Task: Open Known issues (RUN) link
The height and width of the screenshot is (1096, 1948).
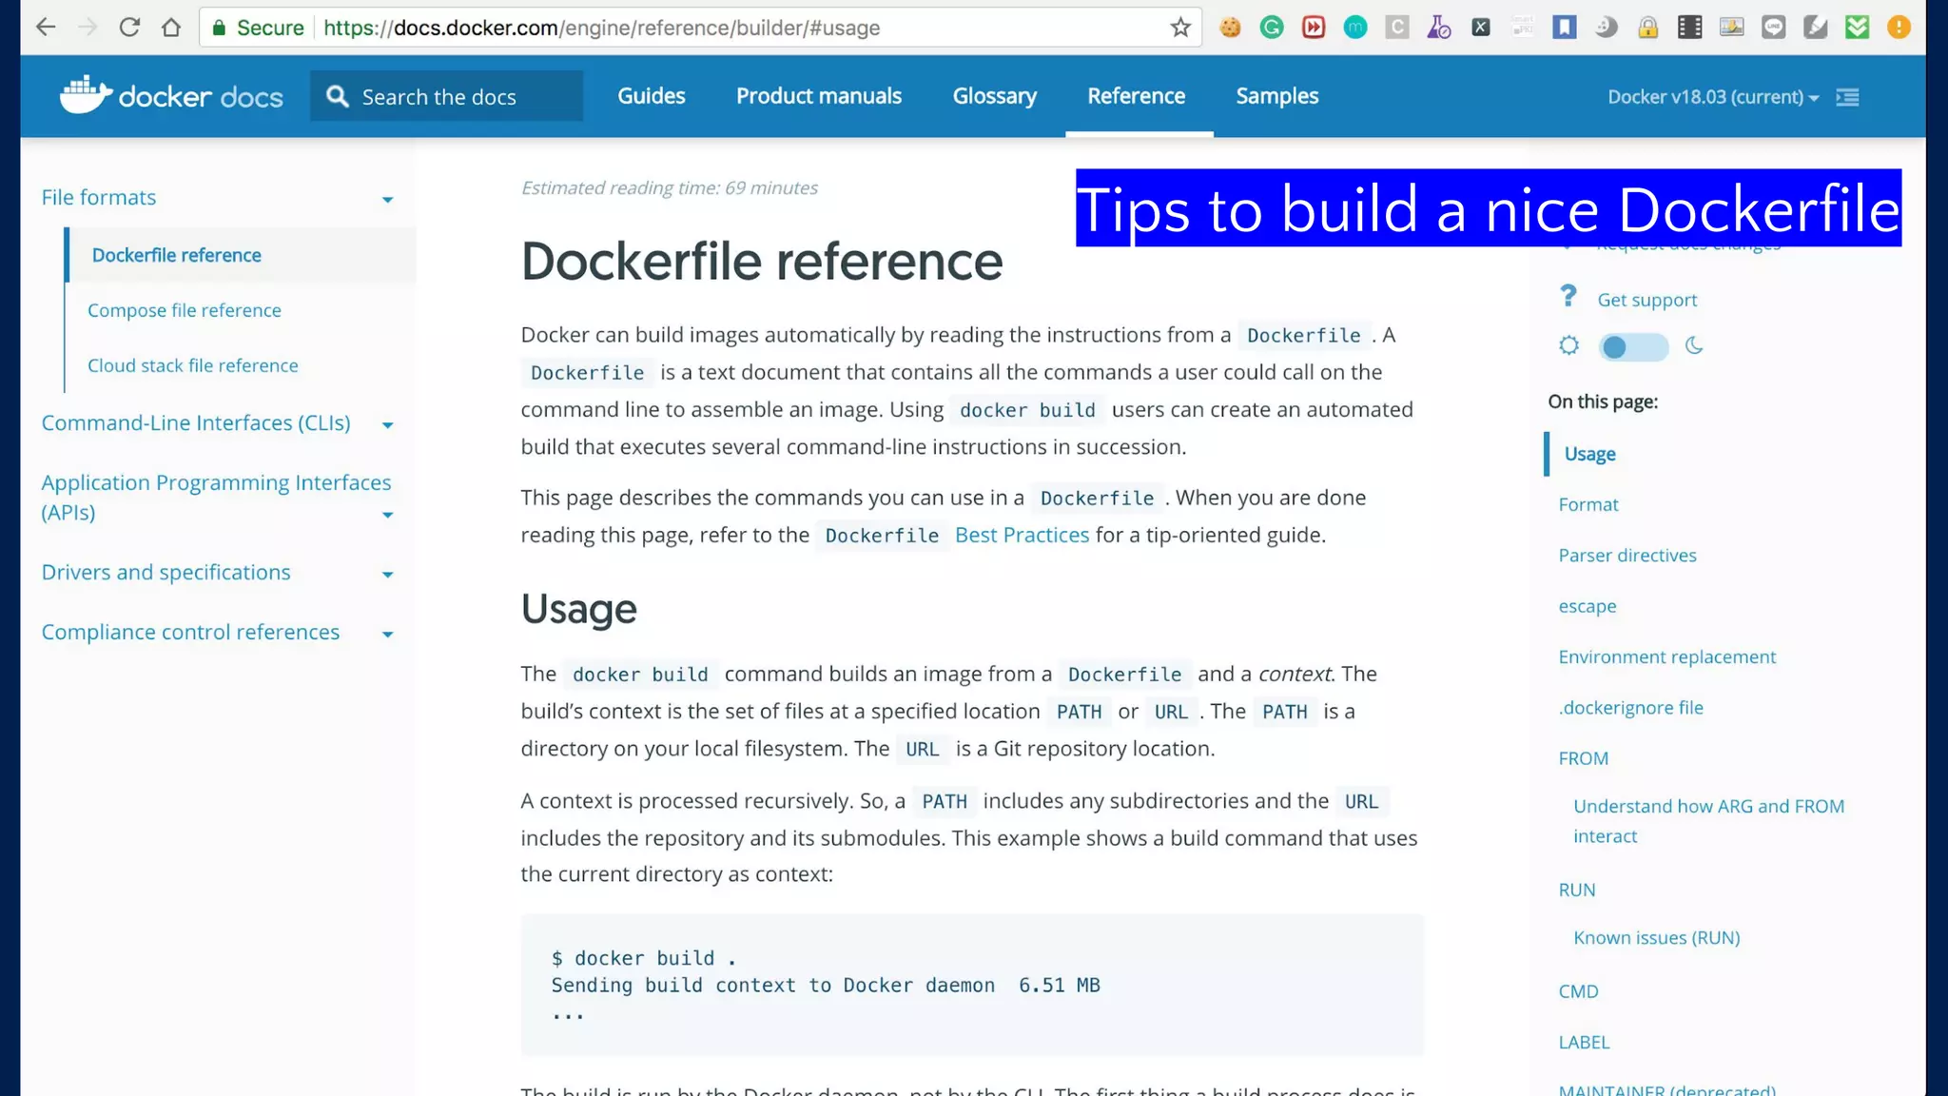Action: coord(1656,937)
